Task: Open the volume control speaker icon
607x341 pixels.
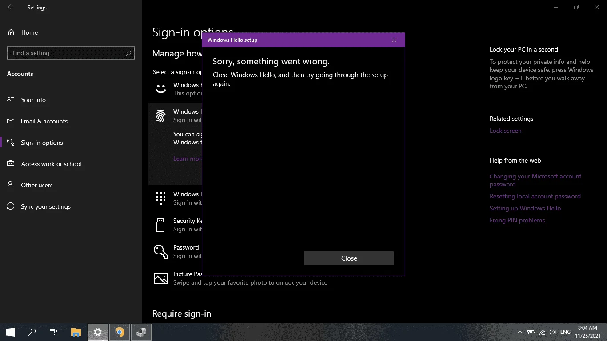Action: click(552, 332)
